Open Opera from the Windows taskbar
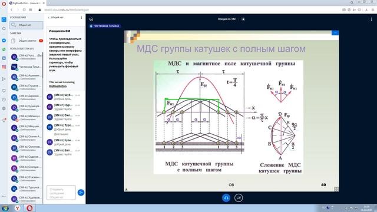 pos(29,208)
